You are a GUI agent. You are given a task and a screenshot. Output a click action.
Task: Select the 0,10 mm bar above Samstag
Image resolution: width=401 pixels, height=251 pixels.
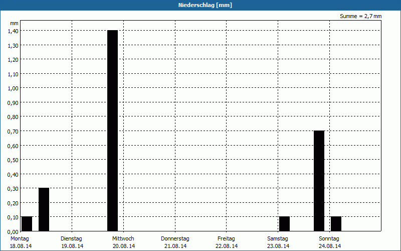[x=284, y=224]
